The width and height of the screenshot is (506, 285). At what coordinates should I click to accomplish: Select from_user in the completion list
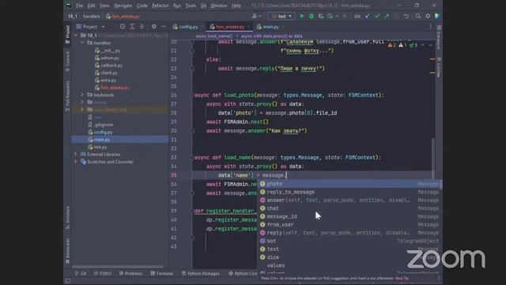pyautogui.click(x=349, y=225)
